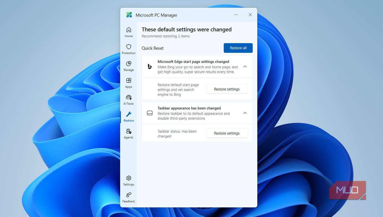The width and height of the screenshot is (383, 217).
Task: Click 'Microsoft Edge start page settings changed' heading
Action: (x=193, y=62)
